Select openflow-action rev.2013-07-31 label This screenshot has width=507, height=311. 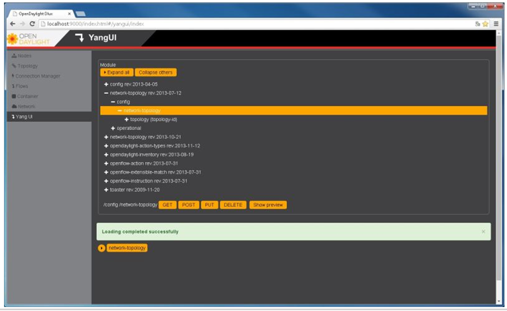click(144, 163)
